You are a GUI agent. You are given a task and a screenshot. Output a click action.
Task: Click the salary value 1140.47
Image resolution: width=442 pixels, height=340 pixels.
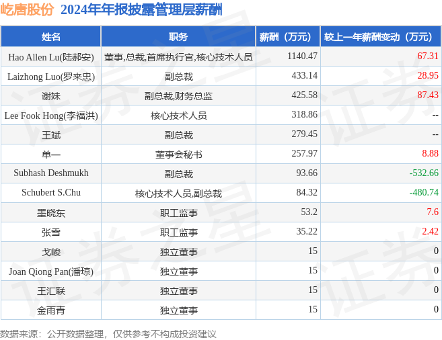pos(302,56)
